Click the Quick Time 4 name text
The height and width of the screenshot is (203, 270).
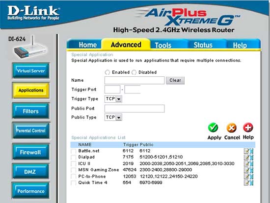[x=93, y=182]
